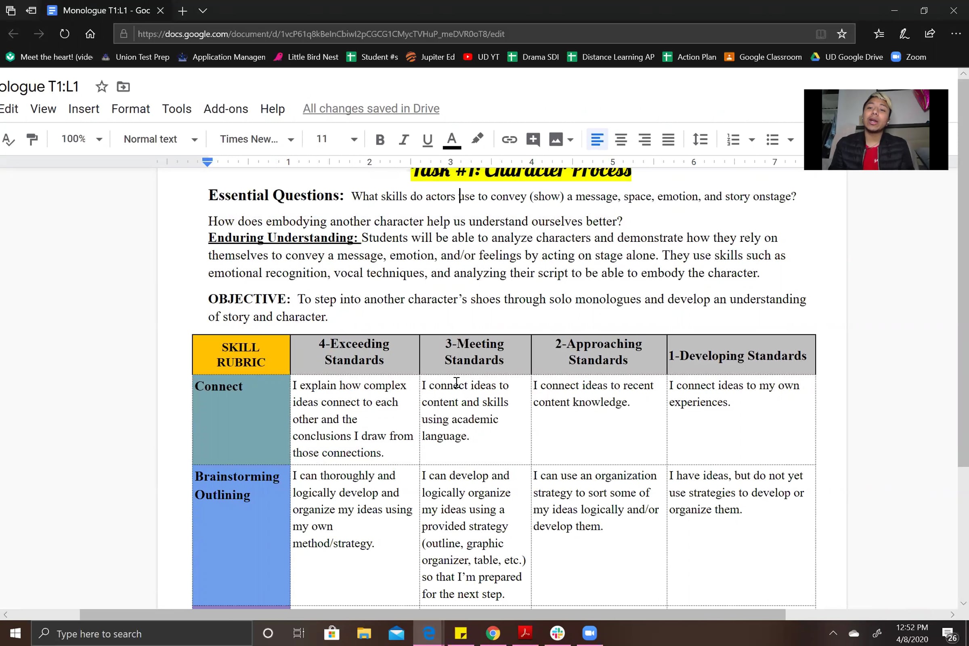
Task: Expand the Times New font dropdown
Action: coord(257,139)
